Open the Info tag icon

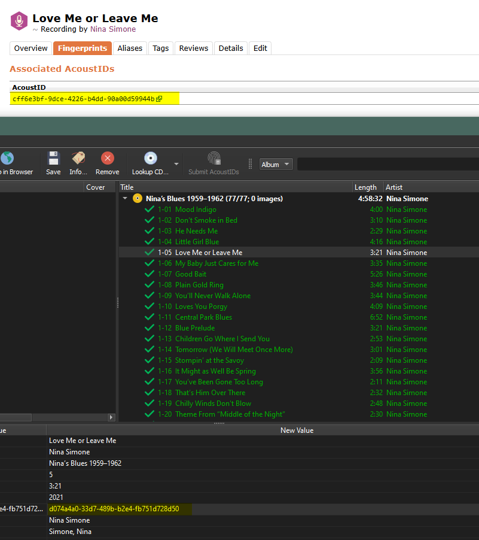[x=78, y=159]
